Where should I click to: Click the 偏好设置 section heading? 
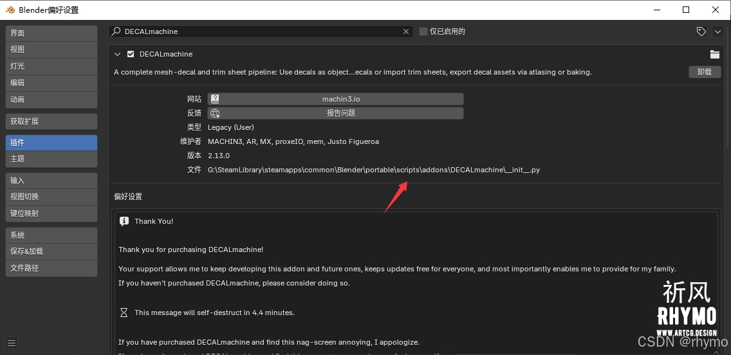tap(128, 197)
